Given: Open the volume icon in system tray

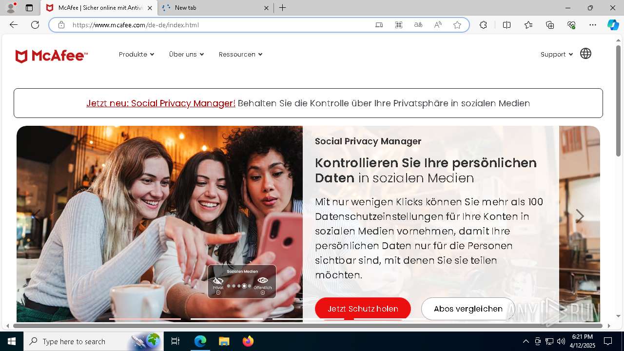Looking at the screenshot, I should tap(561, 341).
